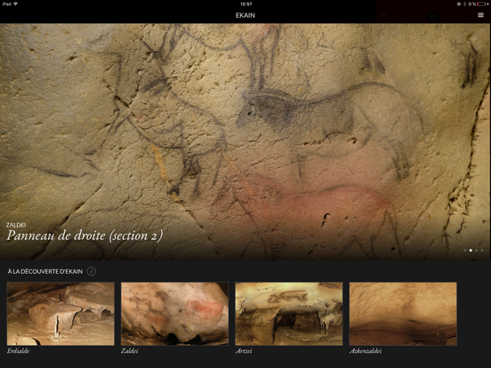Select the Artzei caption label

244,351
